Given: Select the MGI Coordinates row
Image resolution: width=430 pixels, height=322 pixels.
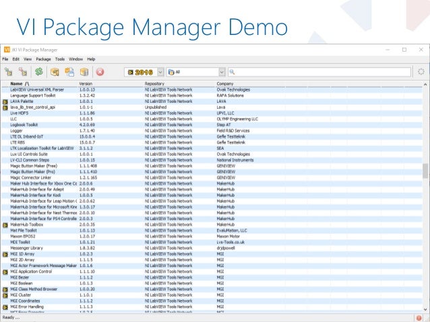Looking at the screenshot, I should pos(212,301).
